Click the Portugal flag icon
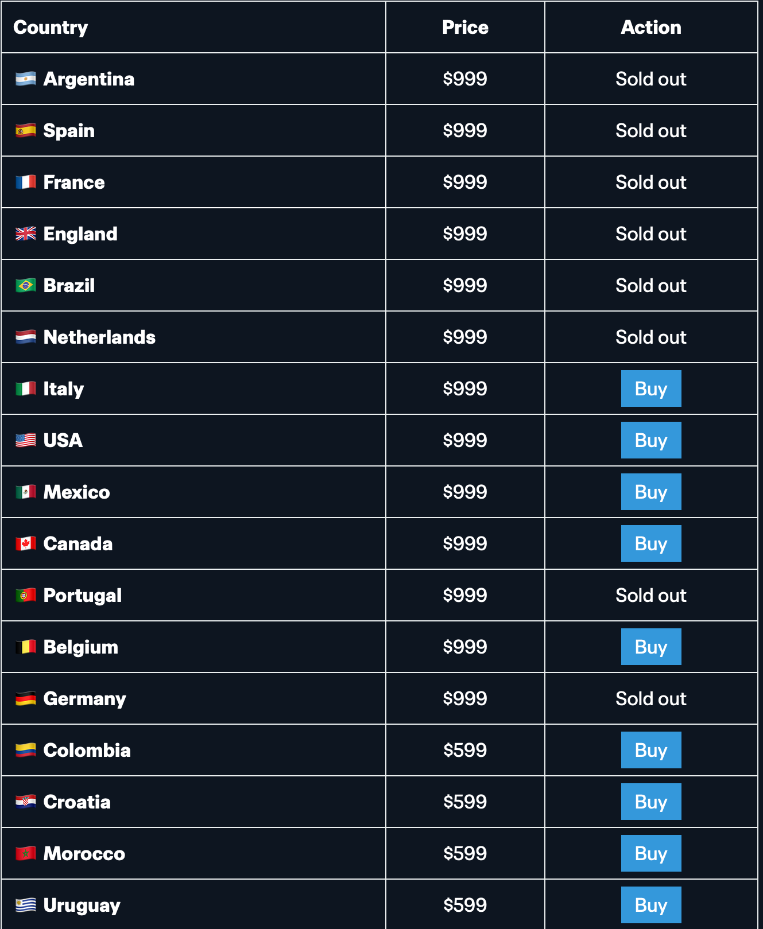Image resolution: width=763 pixels, height=929 pixels. click(x=26, y=596)
